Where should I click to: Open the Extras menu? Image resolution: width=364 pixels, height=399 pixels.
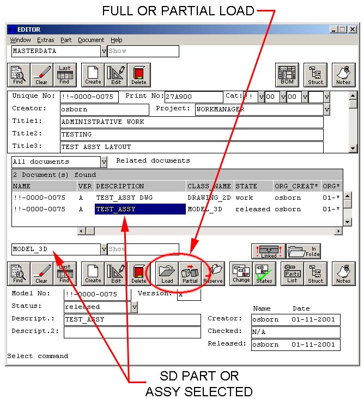click(x=46, y=40)
